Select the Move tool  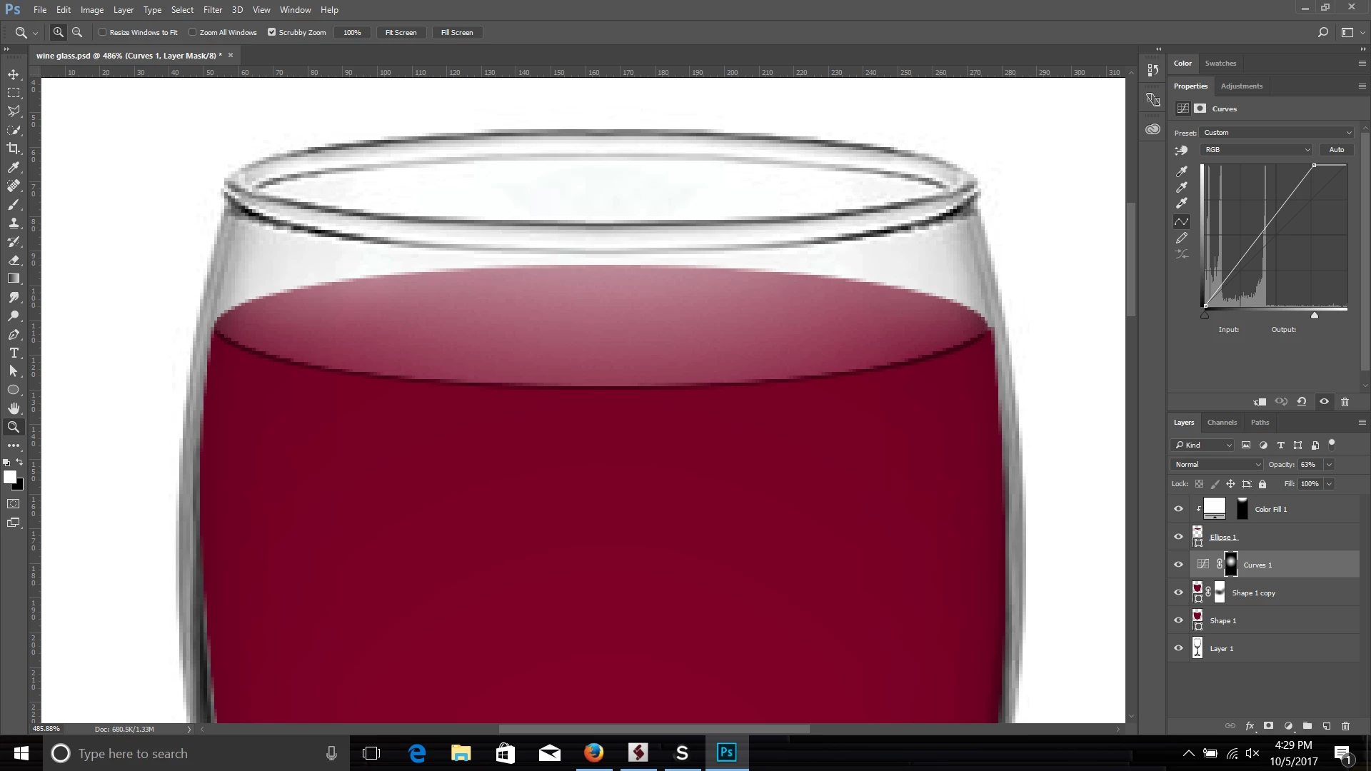click(x=14, y=74)
